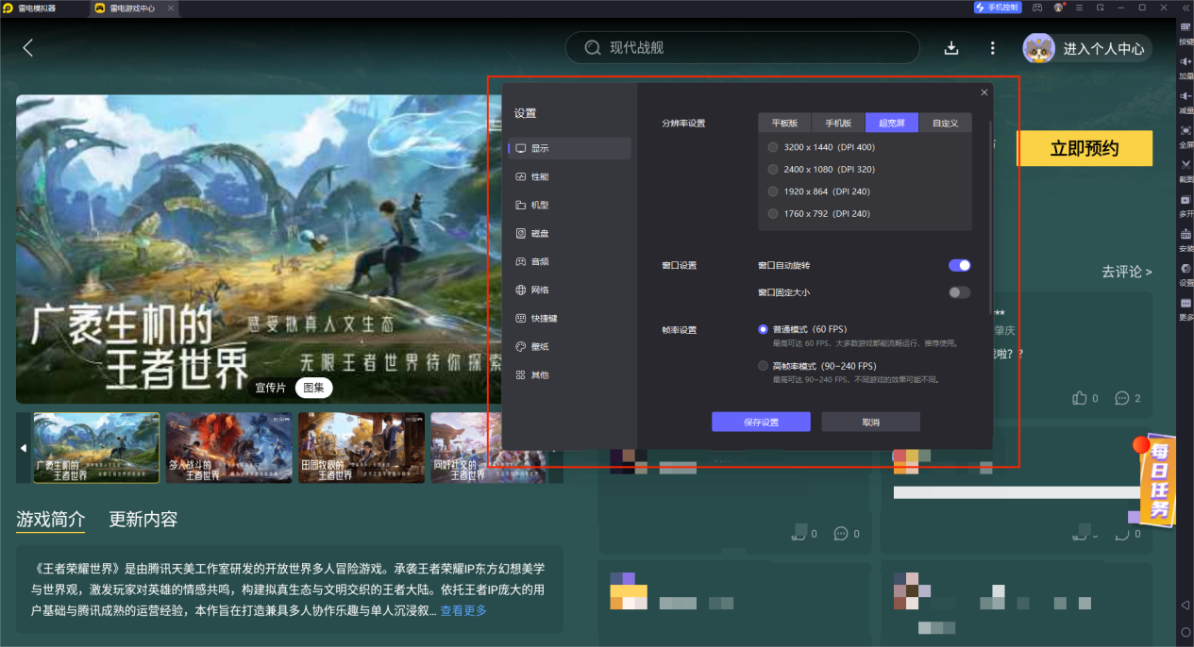This screenshot has width=1194, height=647.
Task: Select the 高帧率模式 (90~240 FPS) radio button
Action: (764, 366)
